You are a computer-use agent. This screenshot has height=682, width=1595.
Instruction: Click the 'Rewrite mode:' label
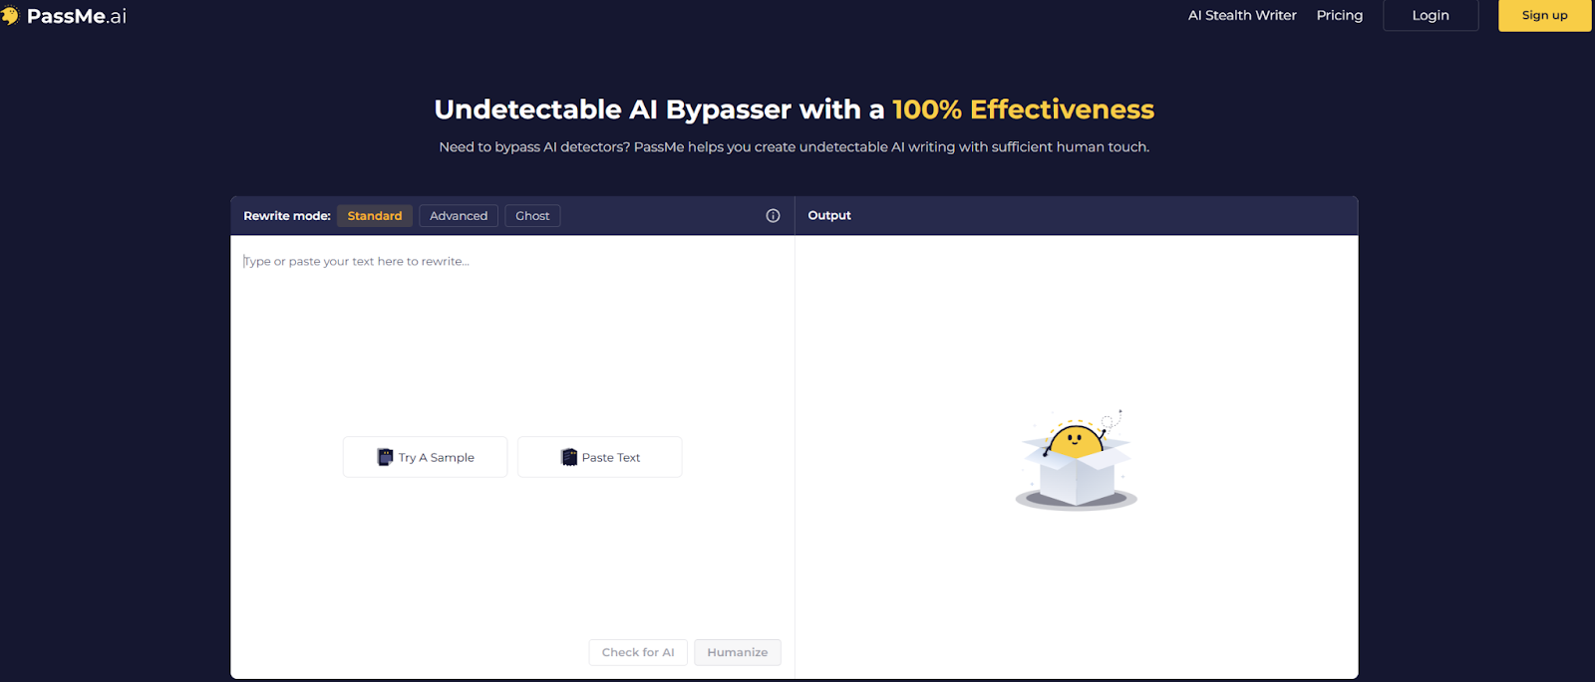coord(287,216)
